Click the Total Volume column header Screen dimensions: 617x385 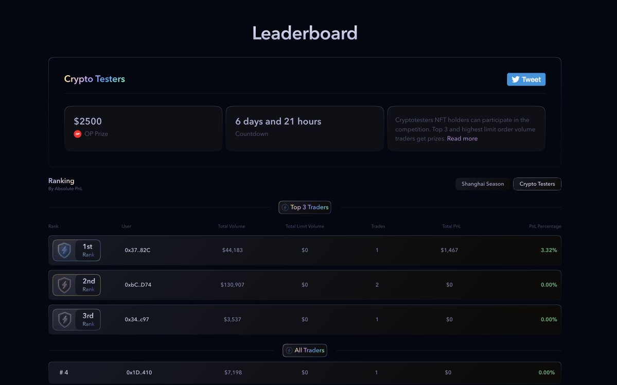pyautogui.click(x=232, y=226)
